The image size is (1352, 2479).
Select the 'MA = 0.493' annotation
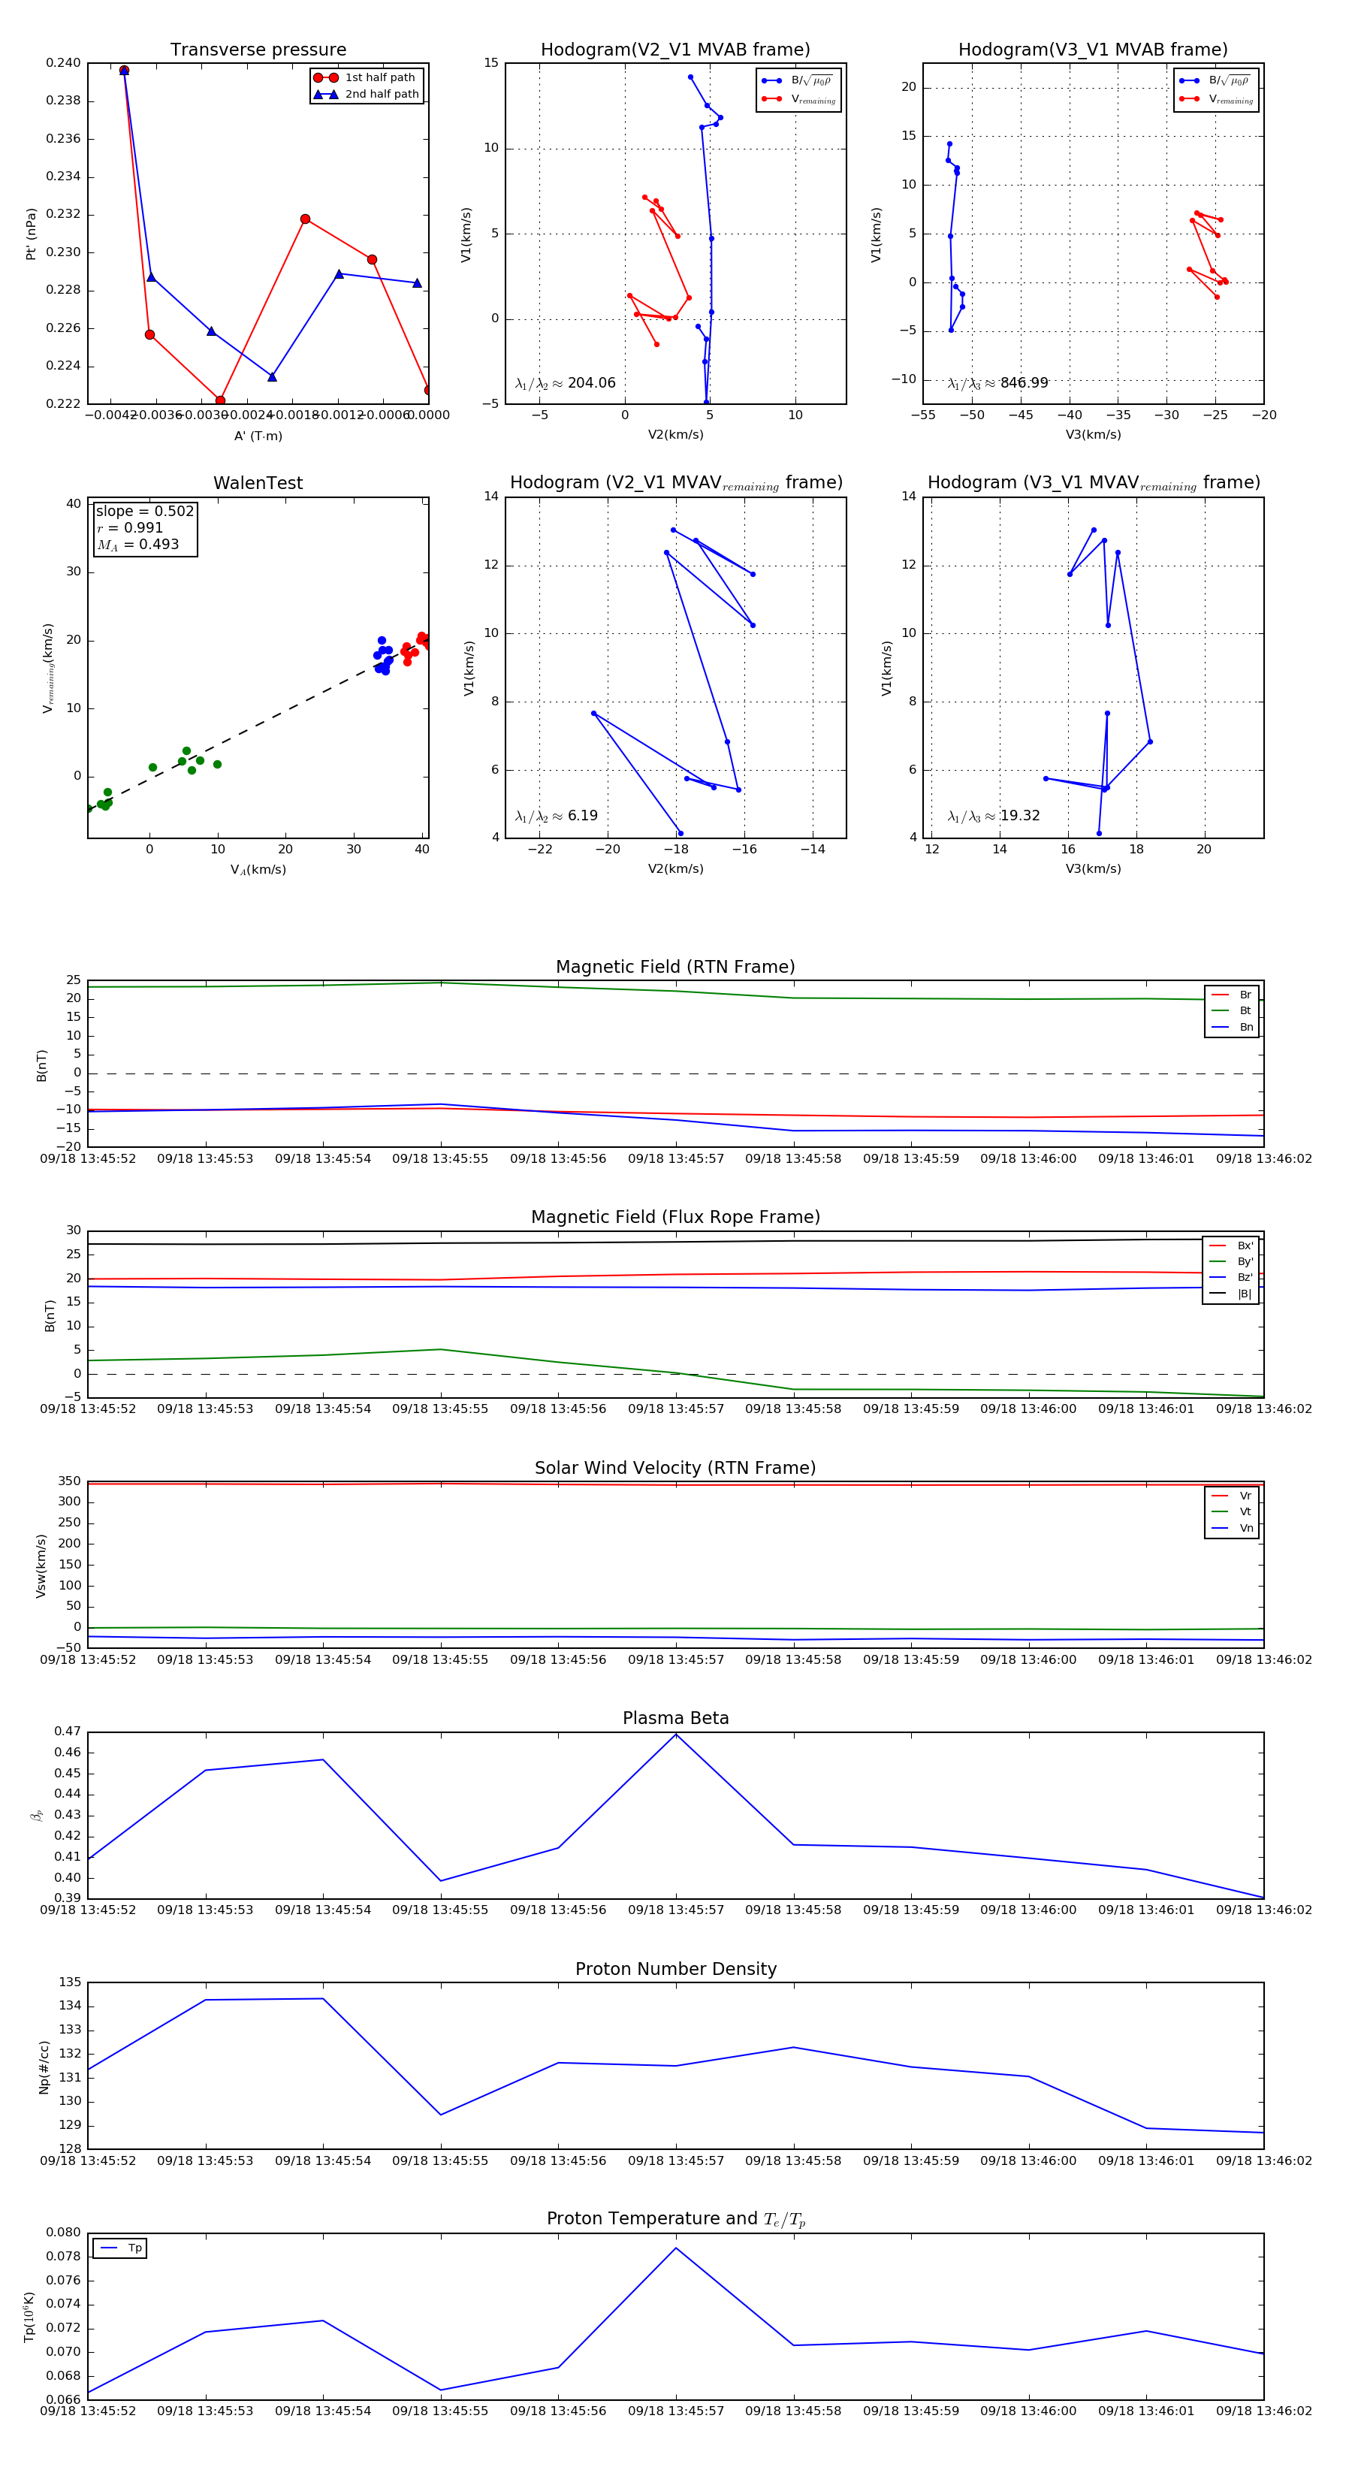coord(137,545)
